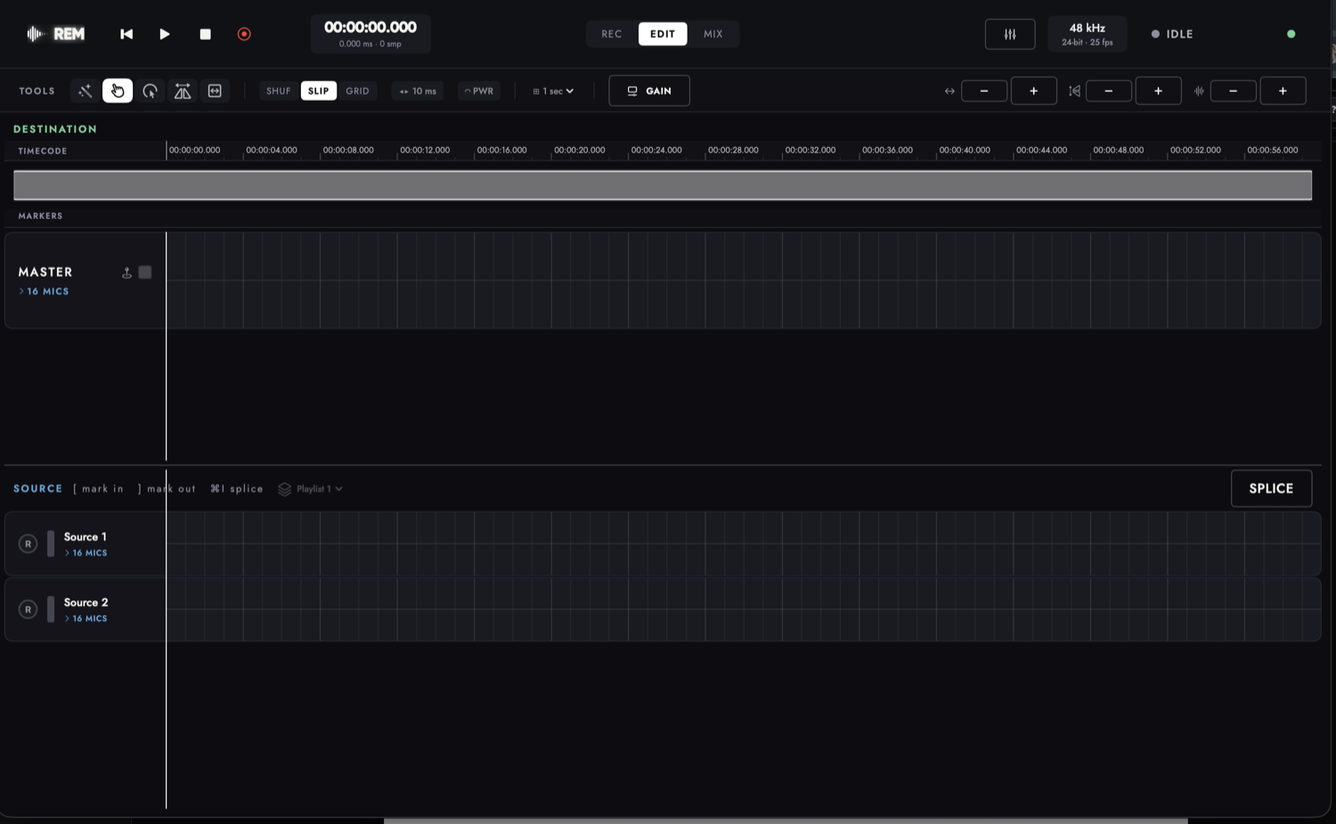Select the rotate cursor tool

click(150, 91)
